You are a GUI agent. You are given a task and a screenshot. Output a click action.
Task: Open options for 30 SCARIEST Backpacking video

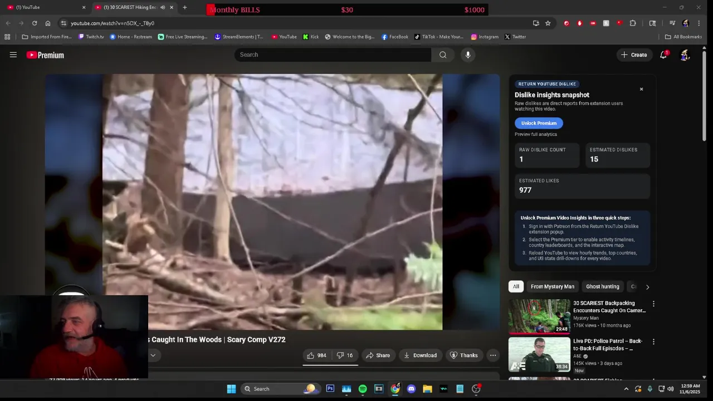(x=653, y=304)
